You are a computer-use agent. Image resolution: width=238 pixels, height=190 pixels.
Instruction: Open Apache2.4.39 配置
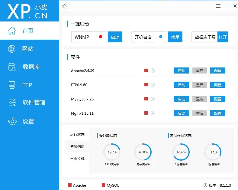click(x=218, y=70)
